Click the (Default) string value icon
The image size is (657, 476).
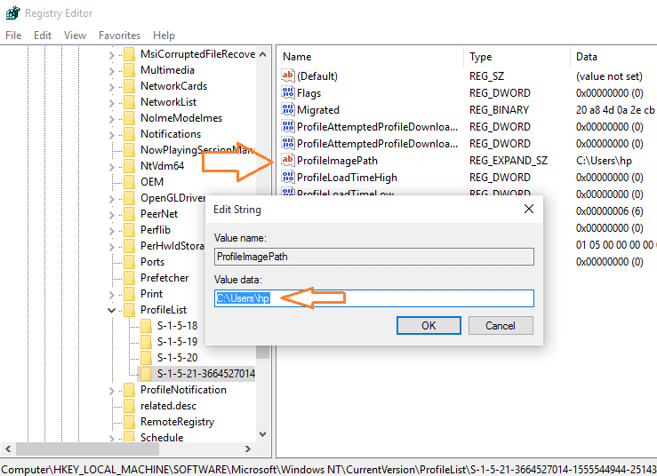287,75
